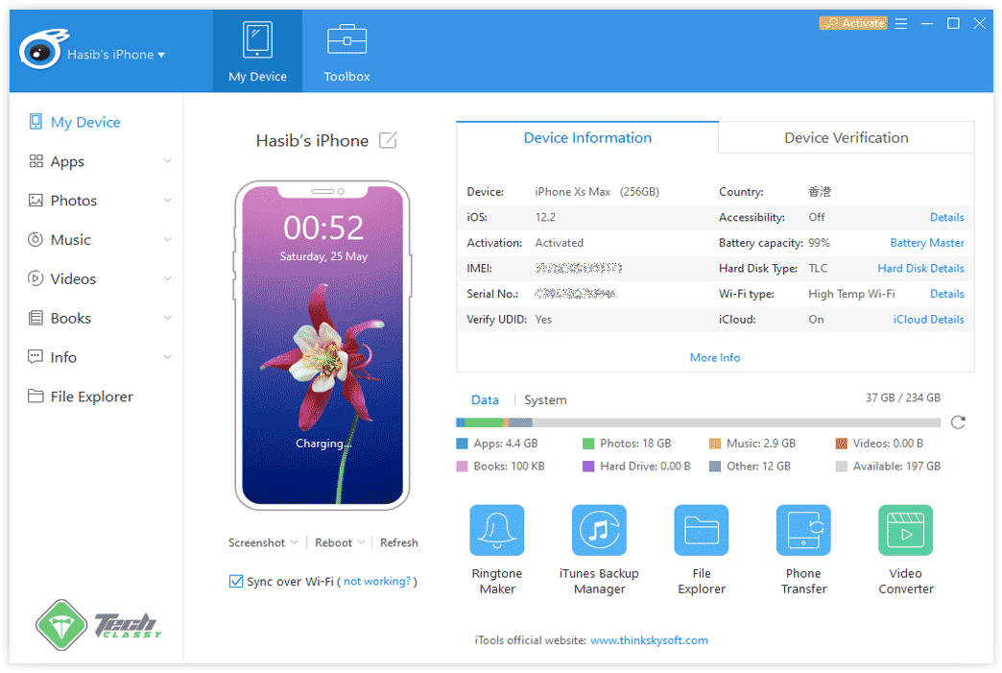The image size is (1002, 673).
Task: Click the Activate button
Action: coord(852,23)
